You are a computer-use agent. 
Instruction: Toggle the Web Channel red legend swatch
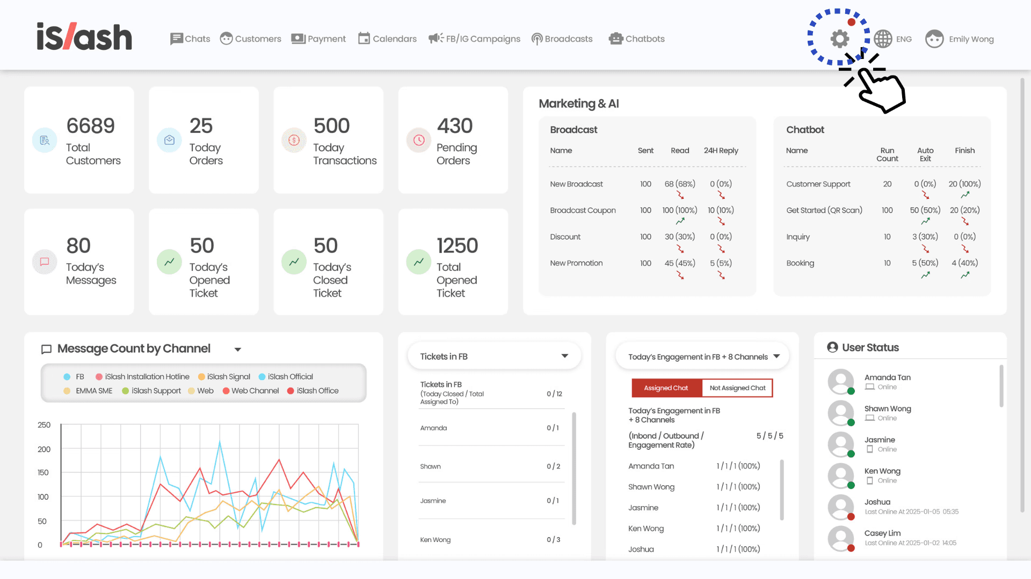click(x=226, y=391)
